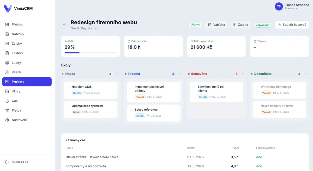Click drag handle on Návrh designu v Figmě card
This screenshot has width=313, height=171.
tap(257, 106)
